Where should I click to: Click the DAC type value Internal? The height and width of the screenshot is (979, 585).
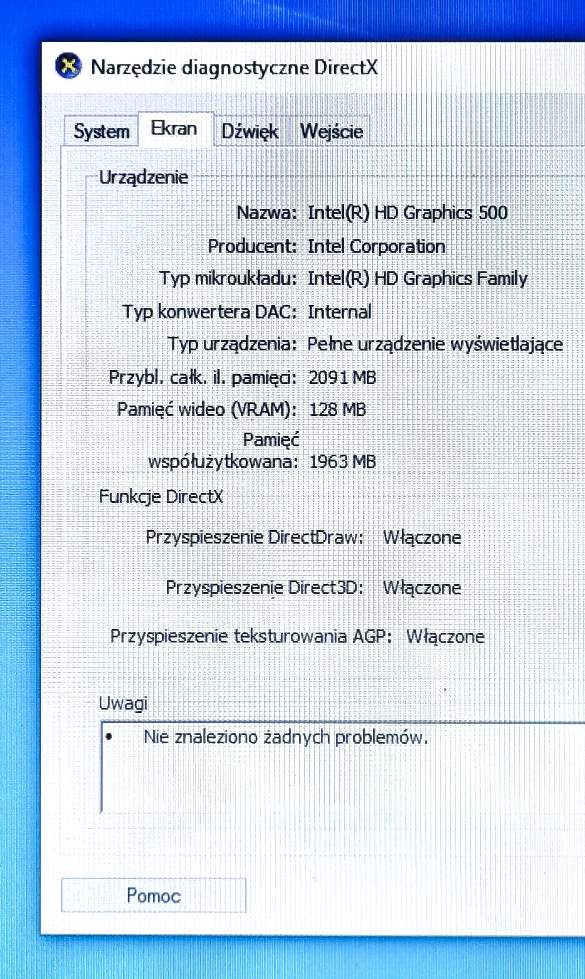[x=339, y=312]
